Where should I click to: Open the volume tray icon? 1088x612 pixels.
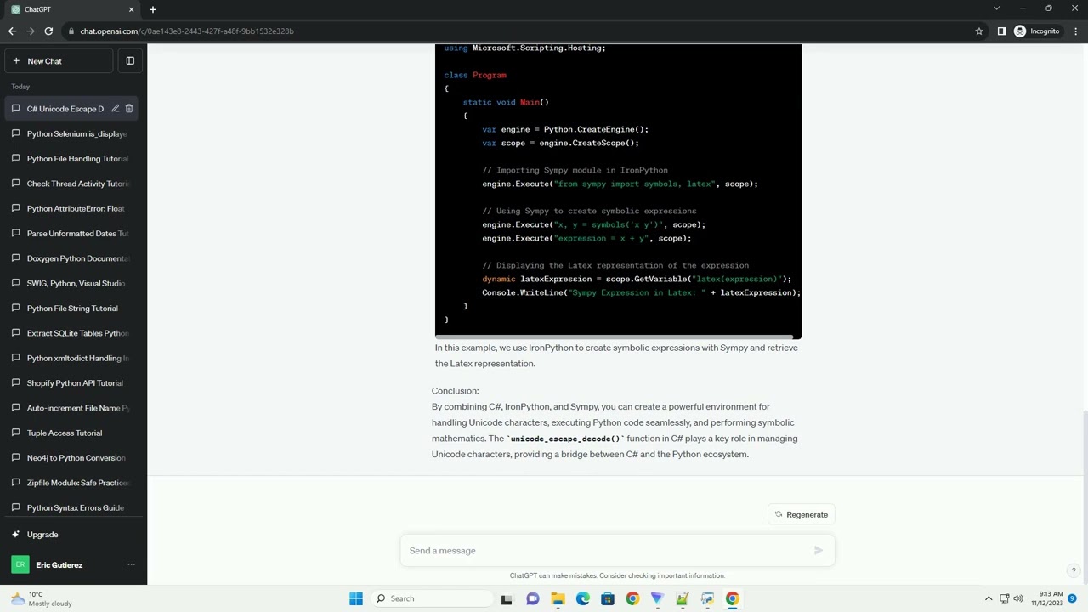point(1018,598)
